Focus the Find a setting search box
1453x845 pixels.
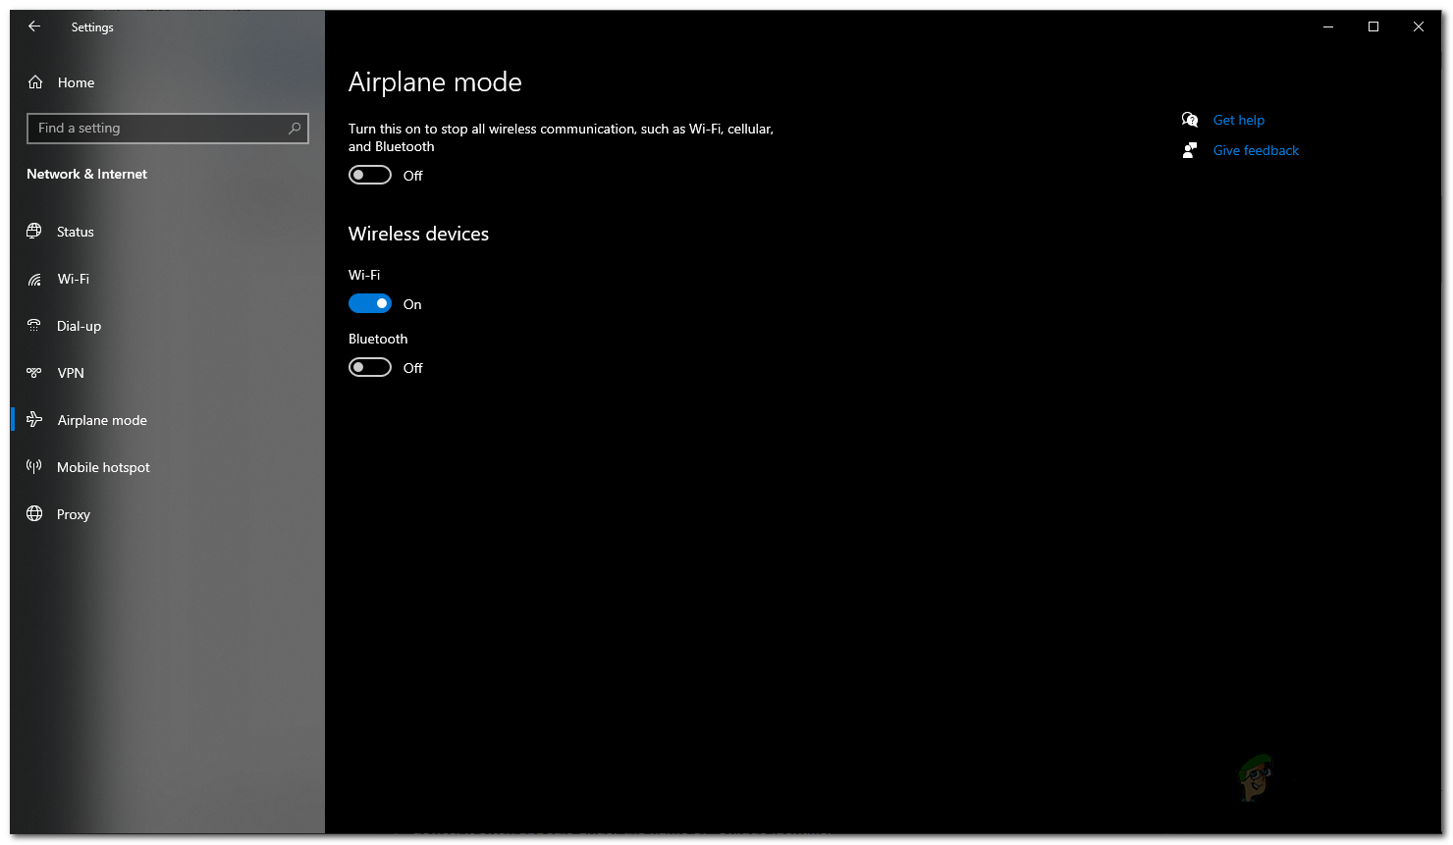point(168,129)
